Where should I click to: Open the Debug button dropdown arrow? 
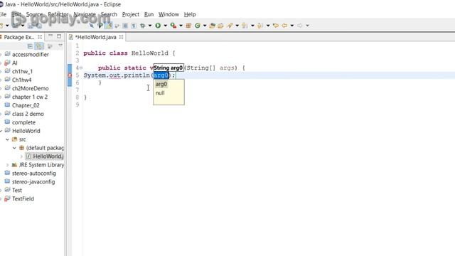tap(150, 26)
